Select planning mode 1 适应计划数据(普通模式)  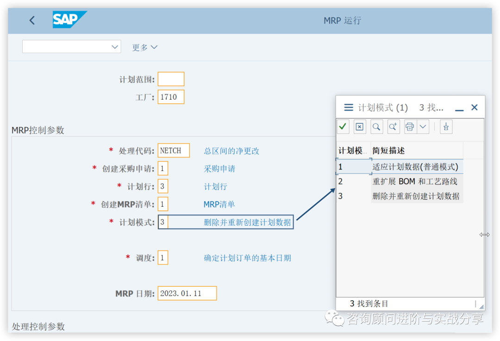coord(403,166)
